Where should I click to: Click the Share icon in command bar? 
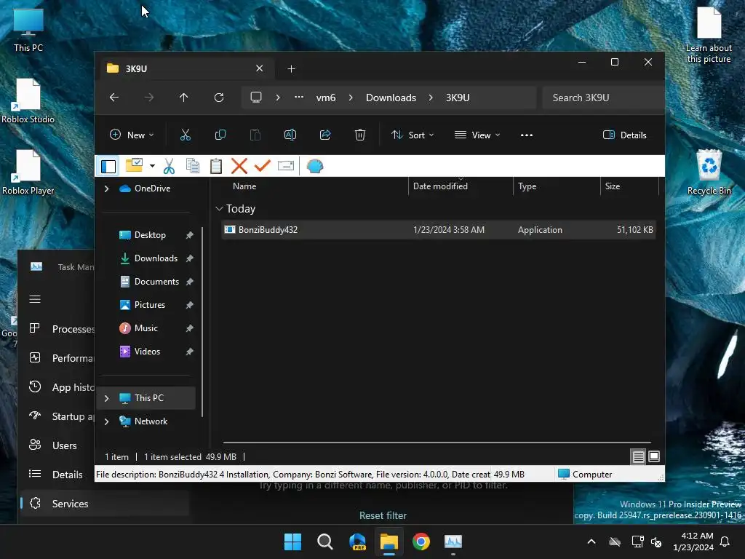tap(325, 135)
